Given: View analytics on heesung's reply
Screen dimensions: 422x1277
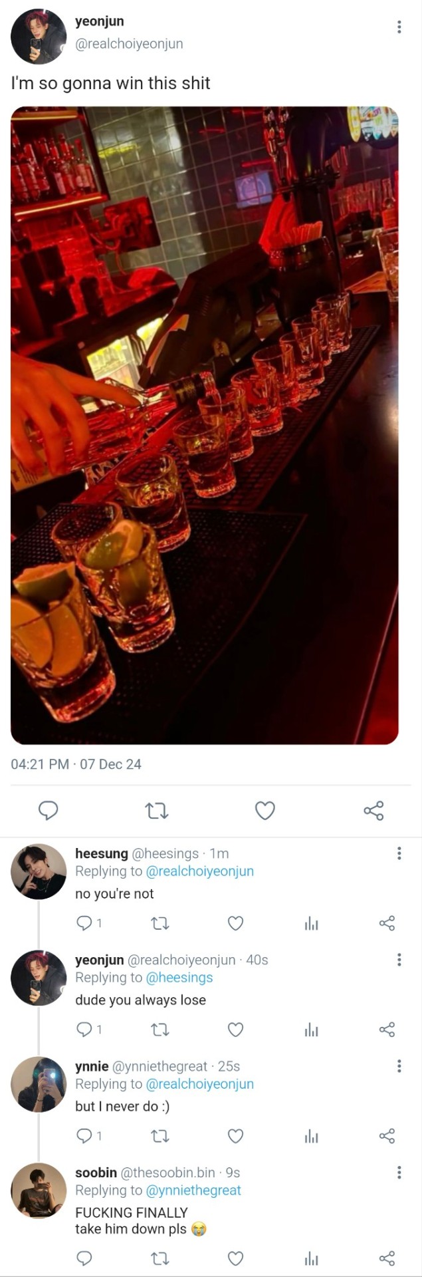Looking at the screenshot, I should [311, 923].
